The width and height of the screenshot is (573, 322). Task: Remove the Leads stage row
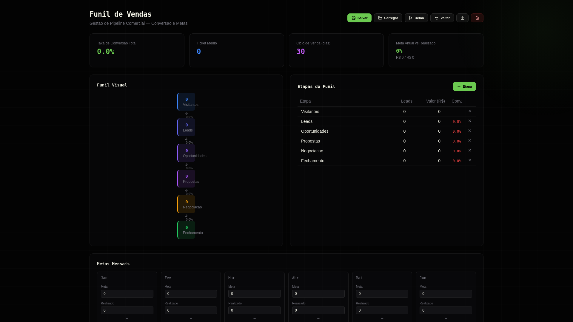click(470, 121)
